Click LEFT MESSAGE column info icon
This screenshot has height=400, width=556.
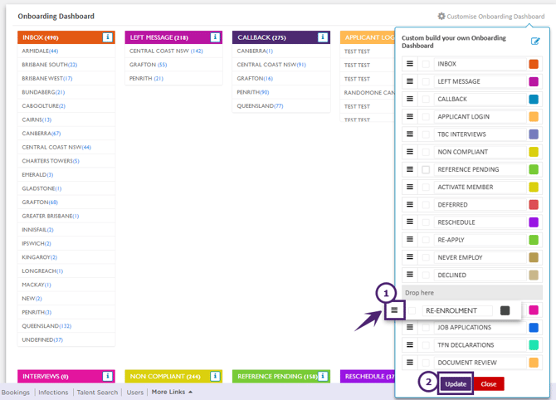coord(215,37)
